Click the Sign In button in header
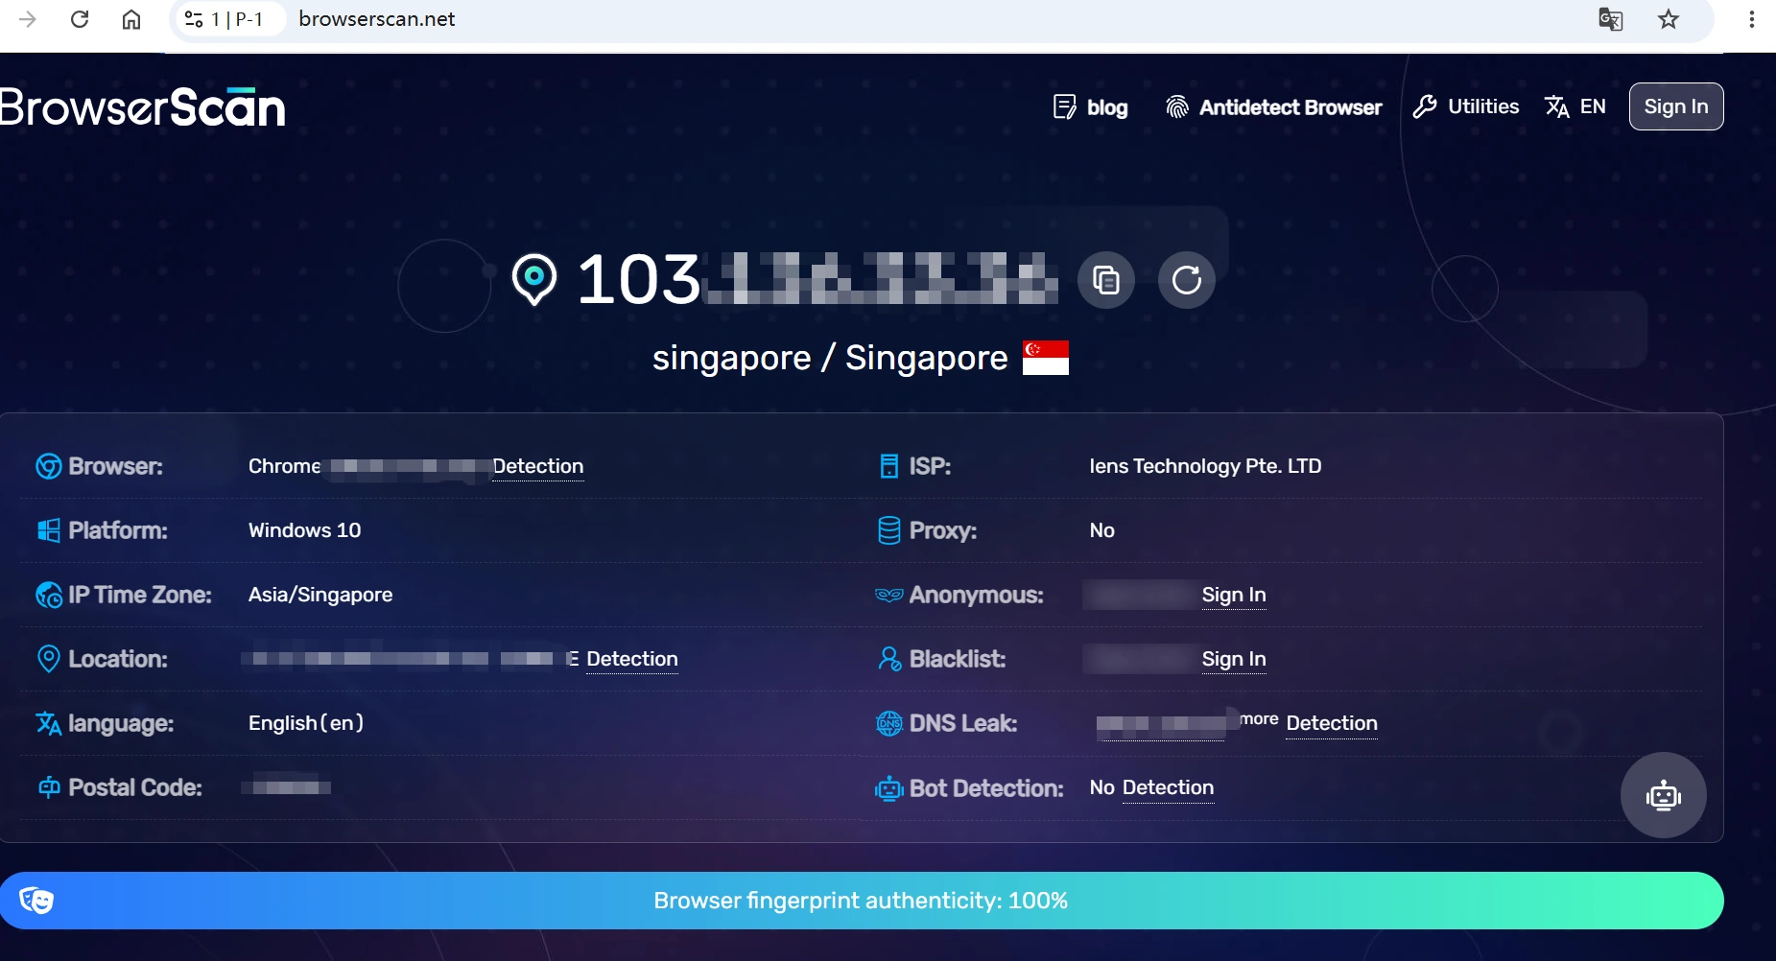Image resolution: width=1776 pixels, height=961 pixels. [x=1676, y=106]
